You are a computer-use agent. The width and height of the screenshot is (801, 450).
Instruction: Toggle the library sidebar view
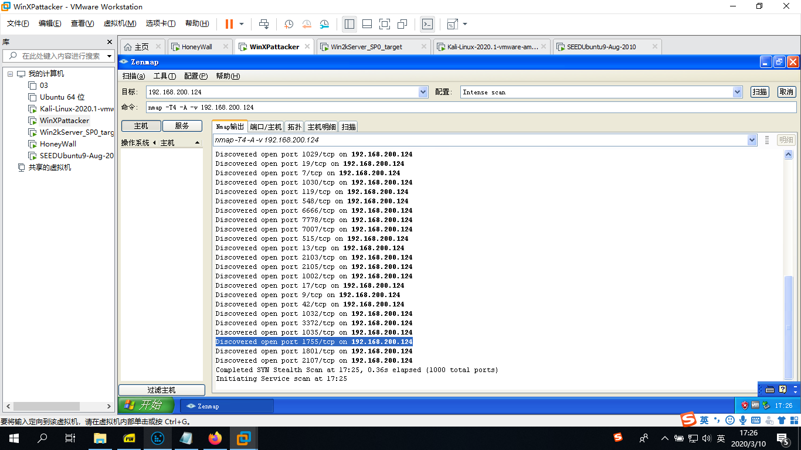click(349, 24)
